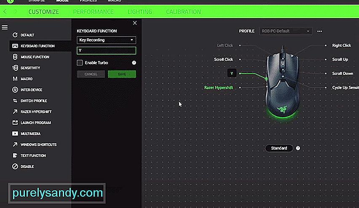The width and height of the screenshot is (359, 208).
Task: Select the Text Function icon
Action: (x=15, y=156)
